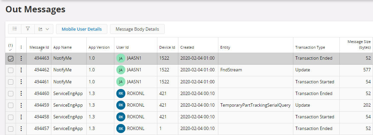The width and height of the screenshot is (373, 135).
Task: Open row actions for message 494462
Action: click(x=21, y=70)
